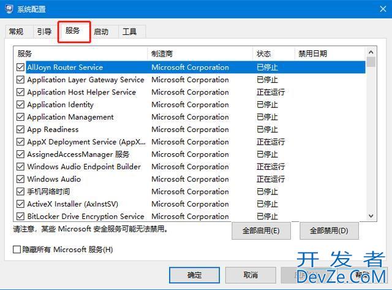Select ActiveX Installer (AxInstSV) name
This screenshot has width=392, height=290.
pyautogui.click(x=72, y=204)
